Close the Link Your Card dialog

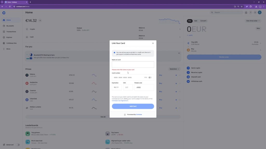click(153, 43)
